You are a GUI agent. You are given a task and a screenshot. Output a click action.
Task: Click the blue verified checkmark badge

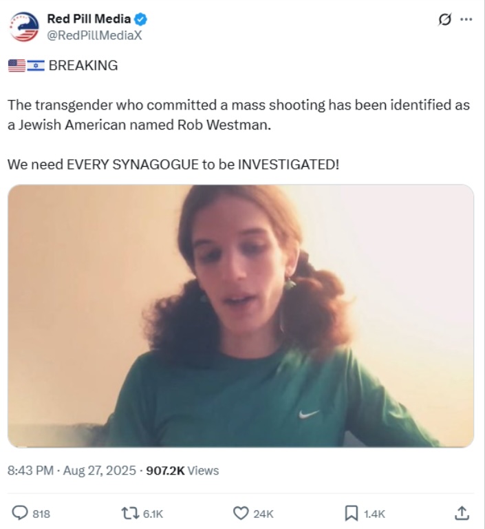click(x=141, y=19)
